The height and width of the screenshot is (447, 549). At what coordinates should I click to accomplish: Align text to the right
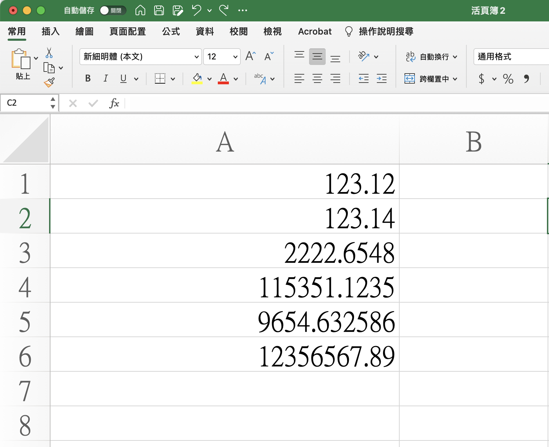point(335,79)
